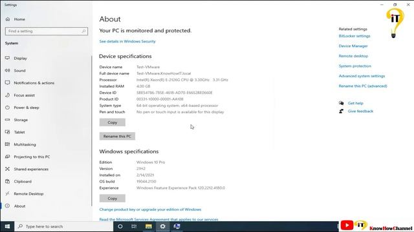414x232 pixels.
Task: Click the Get help link text
Action: [355, 103]
